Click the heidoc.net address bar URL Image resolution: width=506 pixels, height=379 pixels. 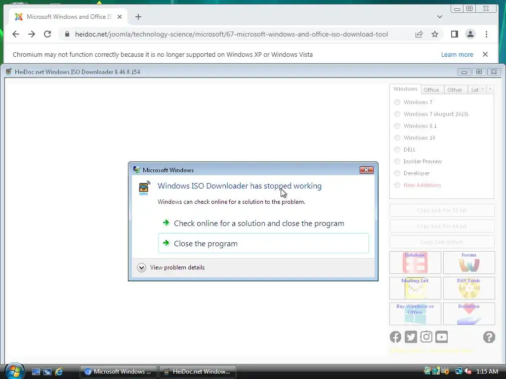(231, 34)
